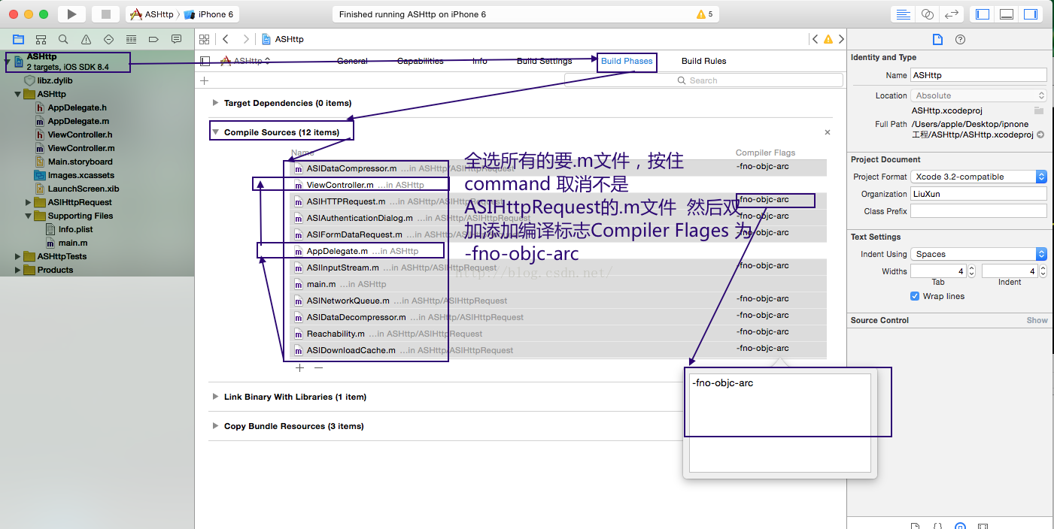This screenshot has width=1054, height=529.
Task: Open the Indent Using dropdown
Action: coord(979,254)
